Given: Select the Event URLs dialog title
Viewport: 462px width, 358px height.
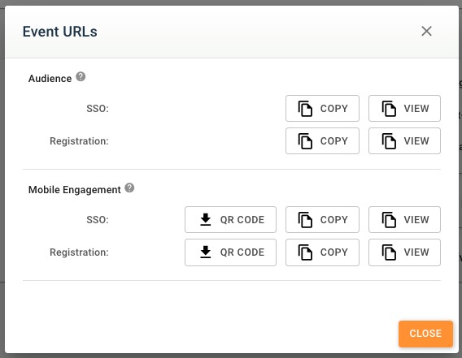Looking at the screenshot, I should (x=60, y=32).
